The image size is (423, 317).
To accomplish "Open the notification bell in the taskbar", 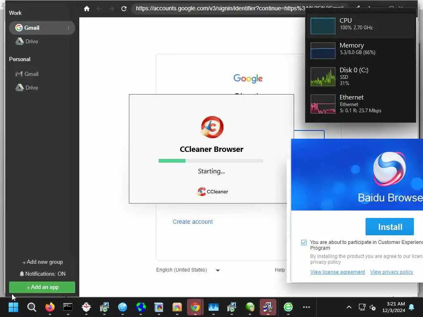I will tap(412, 307).
